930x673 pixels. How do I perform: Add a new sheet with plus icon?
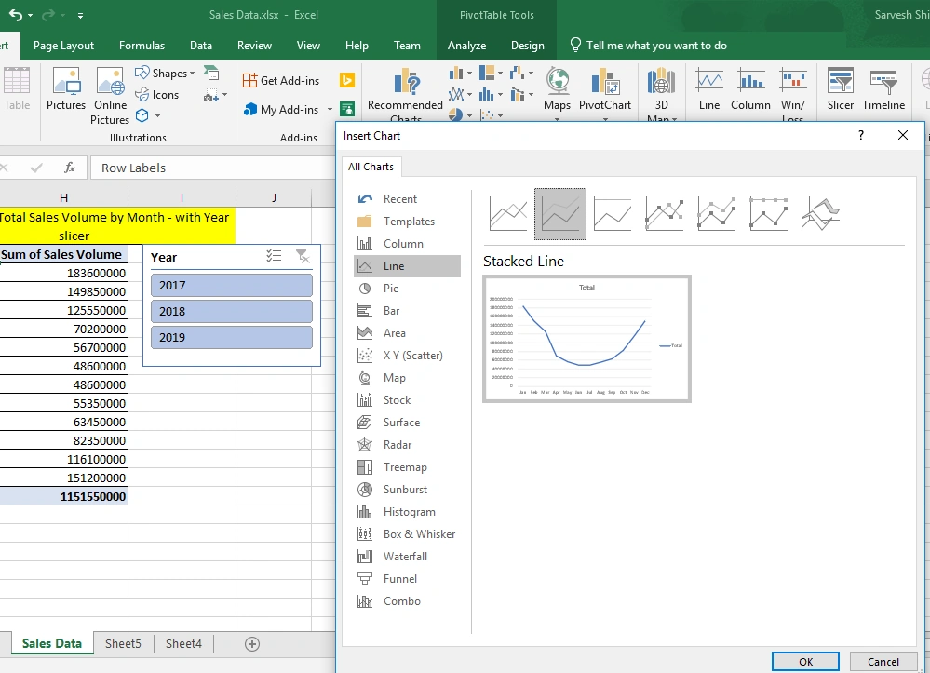(x=252, y=644)
